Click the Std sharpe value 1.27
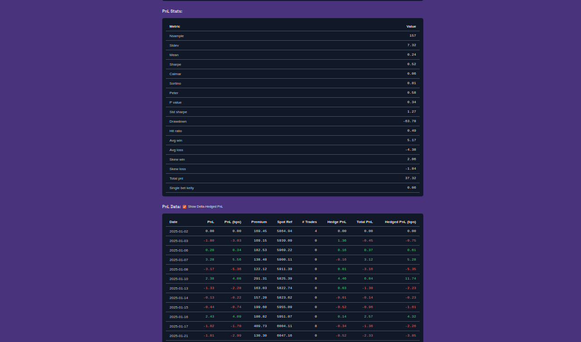 (412, 112)
